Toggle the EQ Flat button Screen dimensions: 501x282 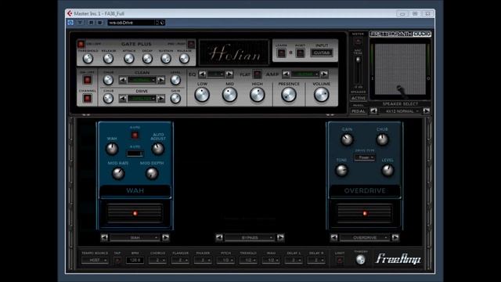point(257,74)
